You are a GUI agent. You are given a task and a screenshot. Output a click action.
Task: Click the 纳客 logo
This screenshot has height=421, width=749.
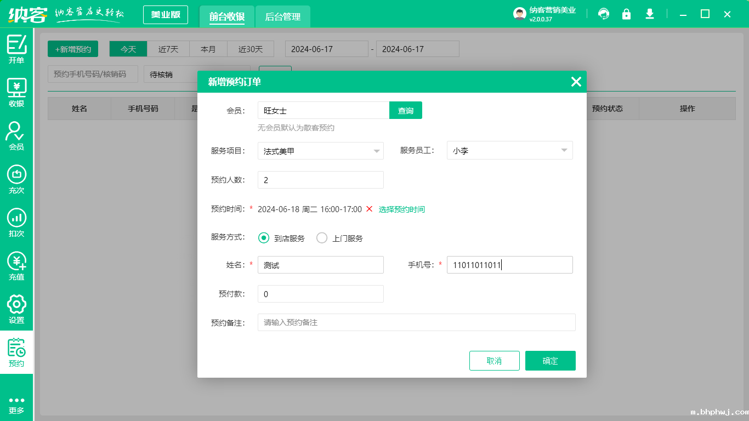[x=27, y=14]
